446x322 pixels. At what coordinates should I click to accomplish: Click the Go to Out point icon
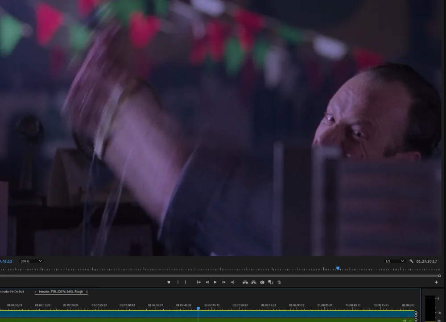click(232, 282)
